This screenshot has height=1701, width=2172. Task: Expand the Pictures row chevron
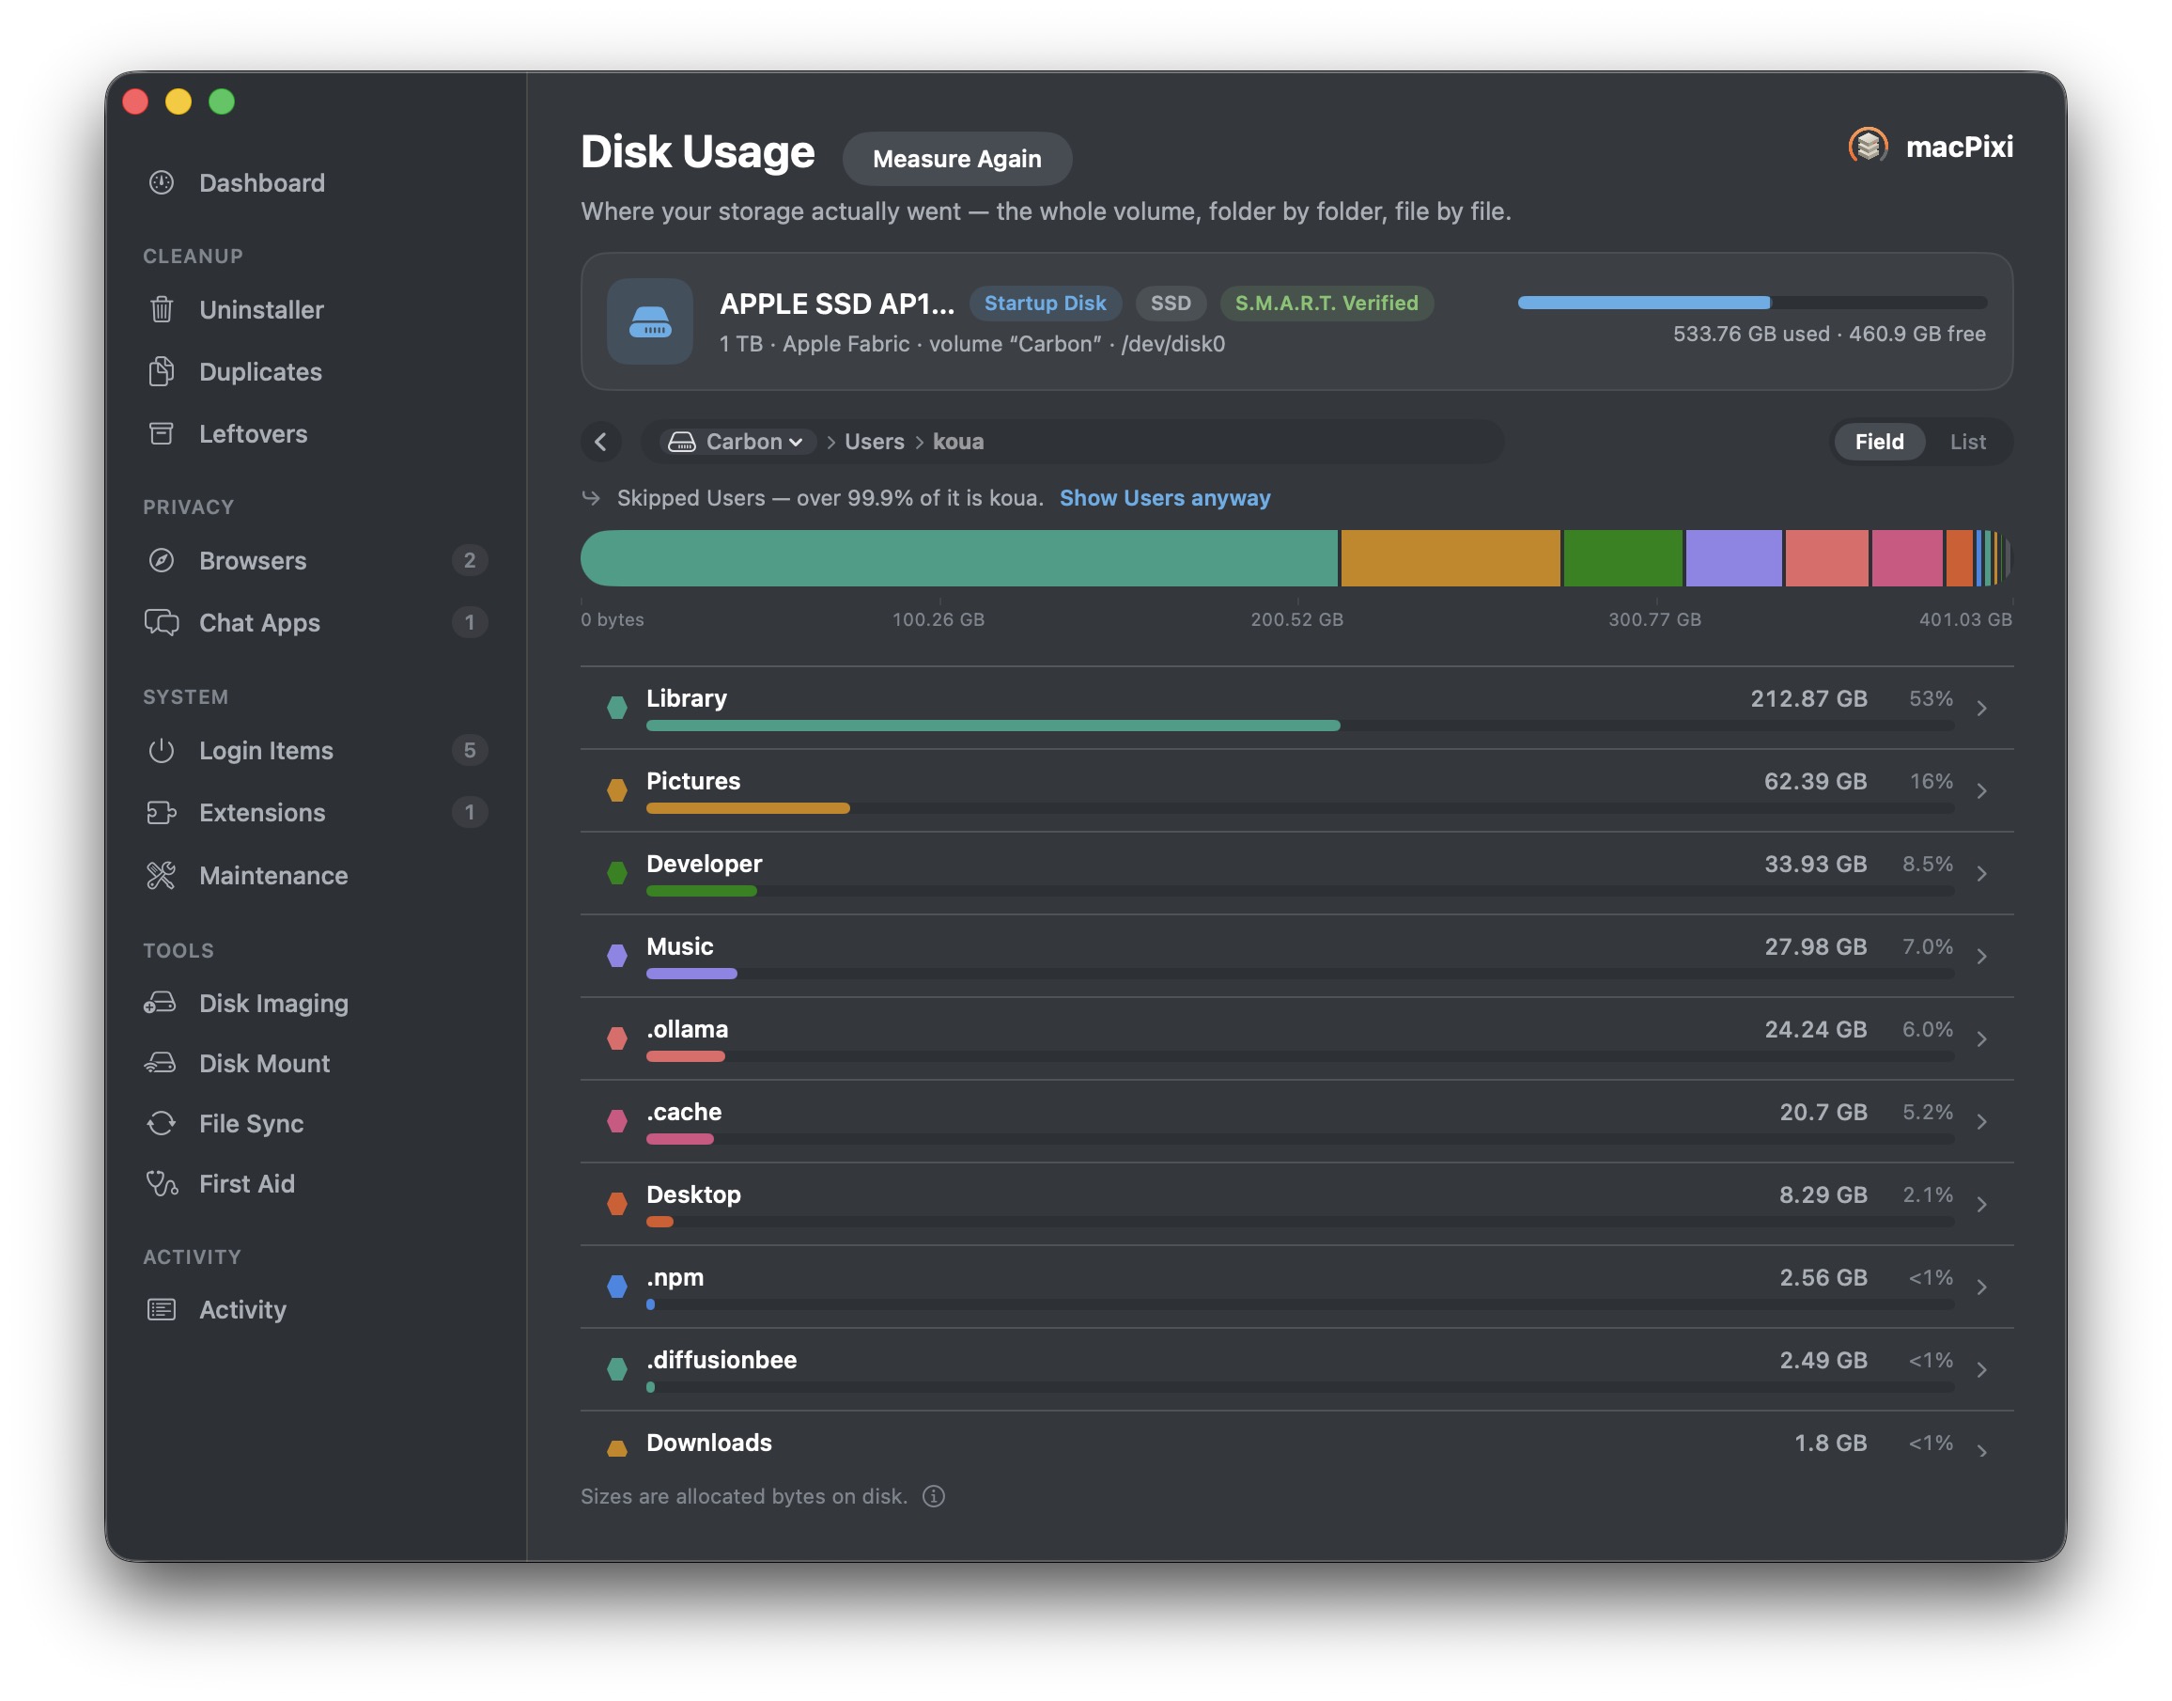[1982, 789]
